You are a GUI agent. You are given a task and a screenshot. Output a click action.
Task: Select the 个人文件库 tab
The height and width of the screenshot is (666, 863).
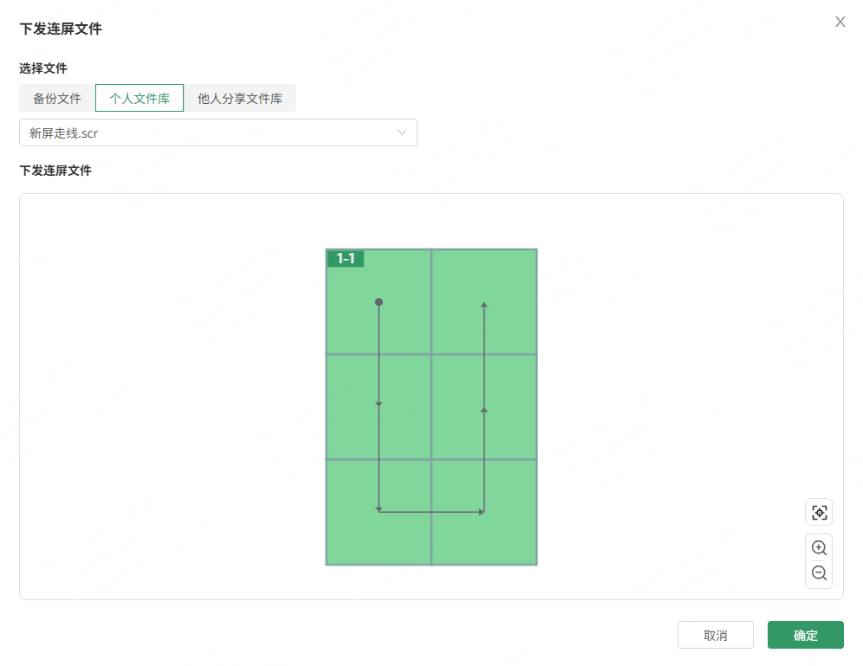(140, 99)
